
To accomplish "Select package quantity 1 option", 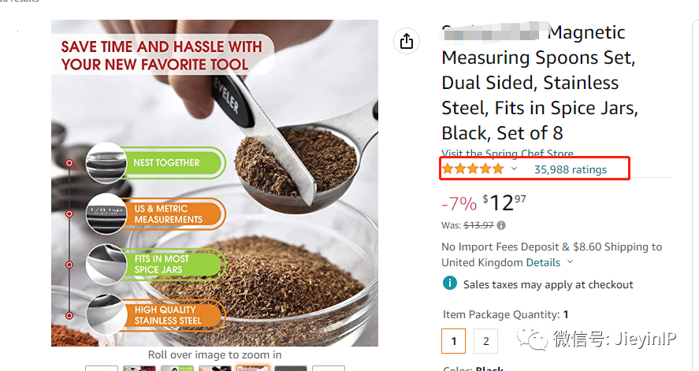I will tap(453, 341).
